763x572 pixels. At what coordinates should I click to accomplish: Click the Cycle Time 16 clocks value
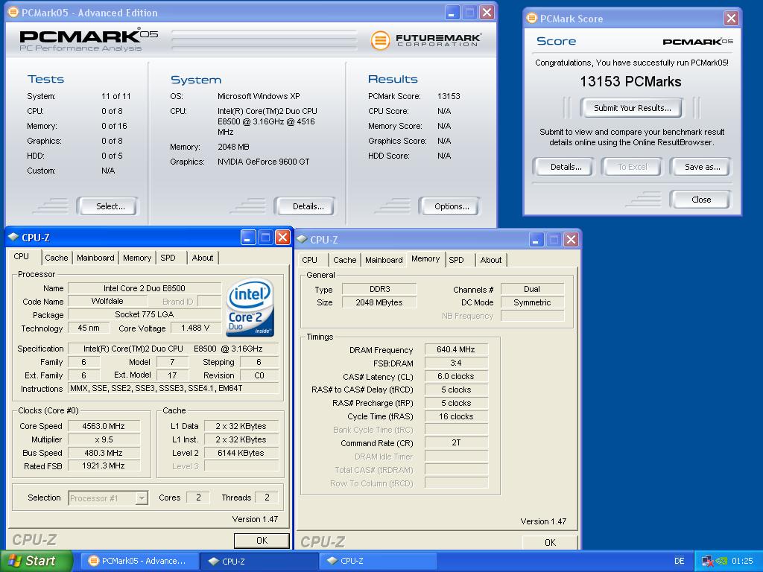coord(456,416)
